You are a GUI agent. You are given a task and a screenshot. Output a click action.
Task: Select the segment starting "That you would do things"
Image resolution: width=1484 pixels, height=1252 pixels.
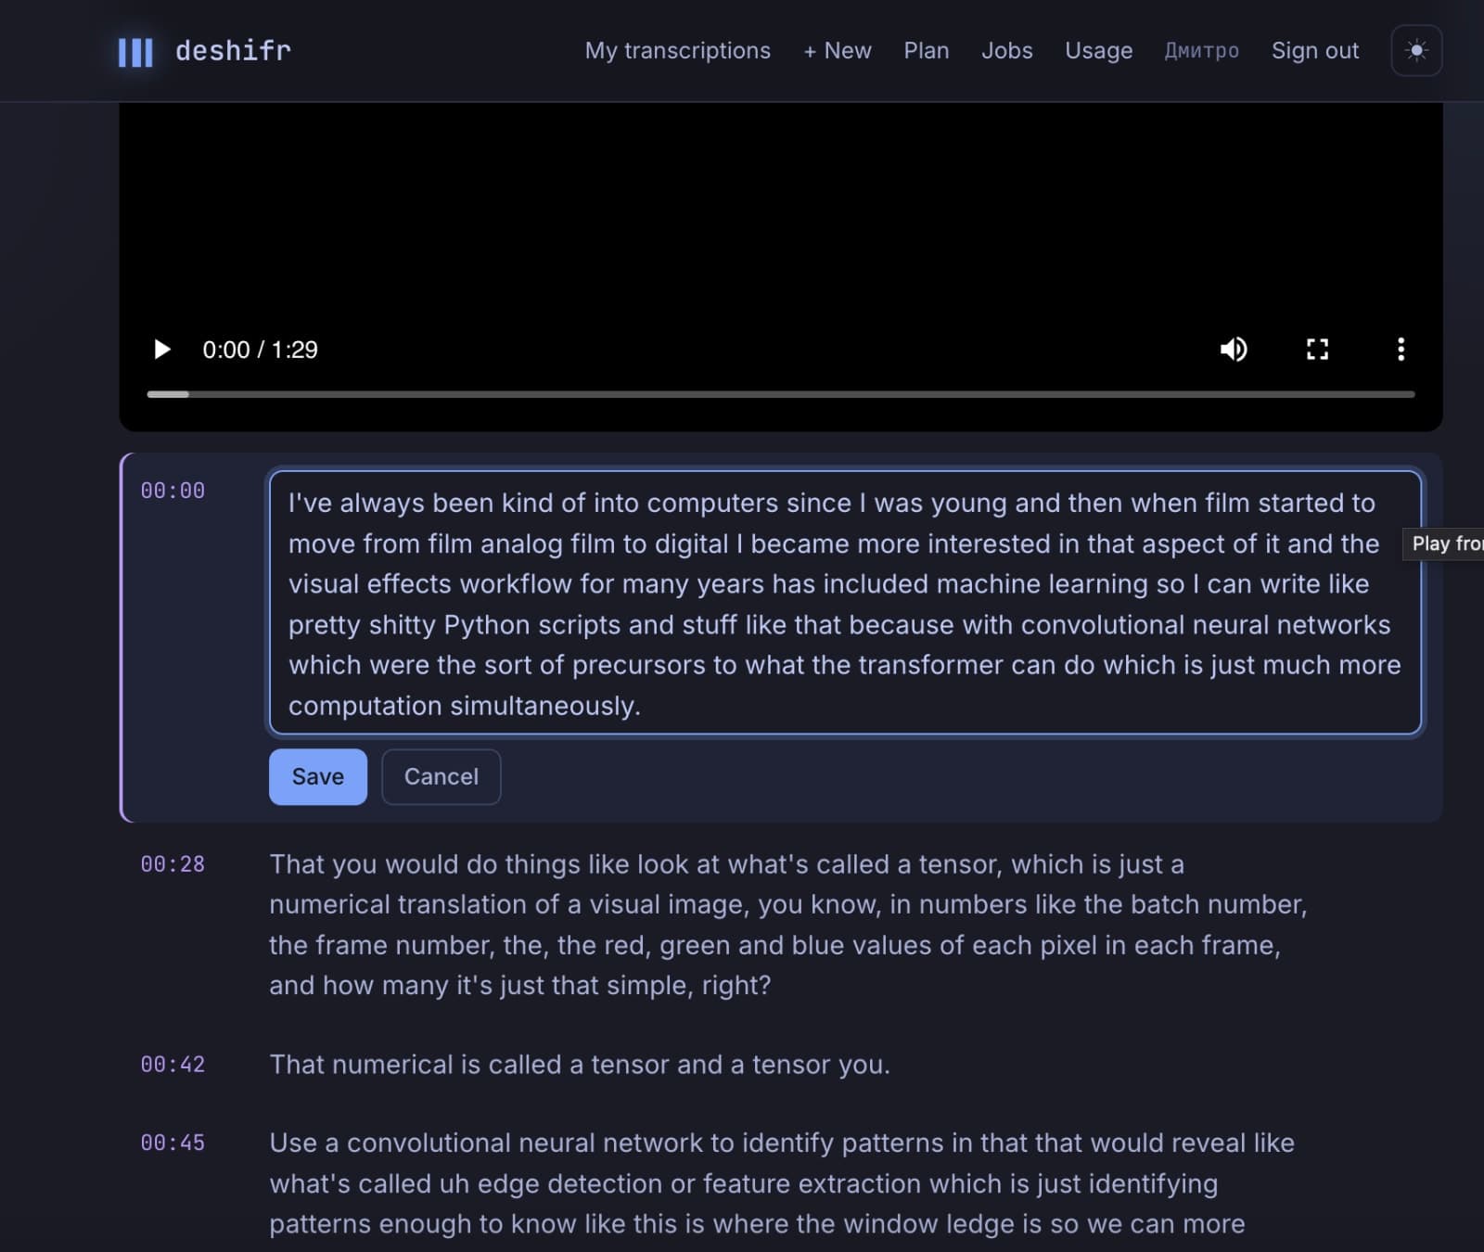click(x=788, y=925)
